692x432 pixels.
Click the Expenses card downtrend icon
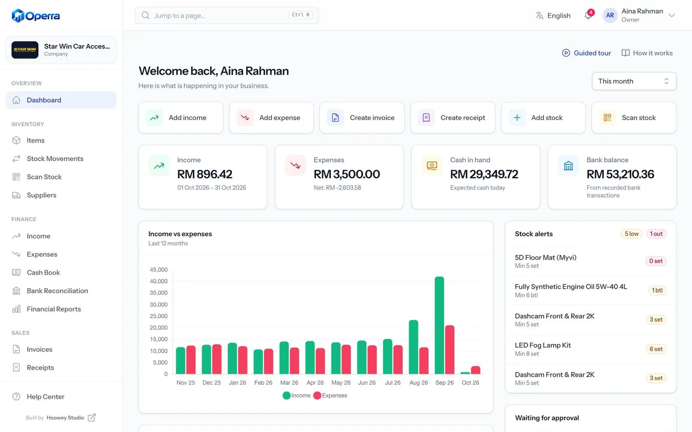(296, 166)
